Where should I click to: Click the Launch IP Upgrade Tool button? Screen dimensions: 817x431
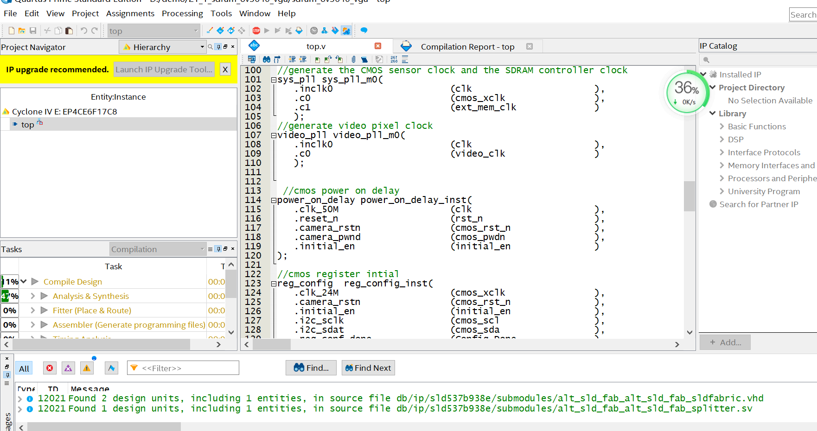164,69
